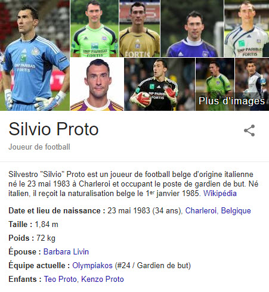Image resolution: width=269 pixels, height=292 pixels.
Task: Open large photo of goalkeeper in blue kit
Action: click(35, 55)
